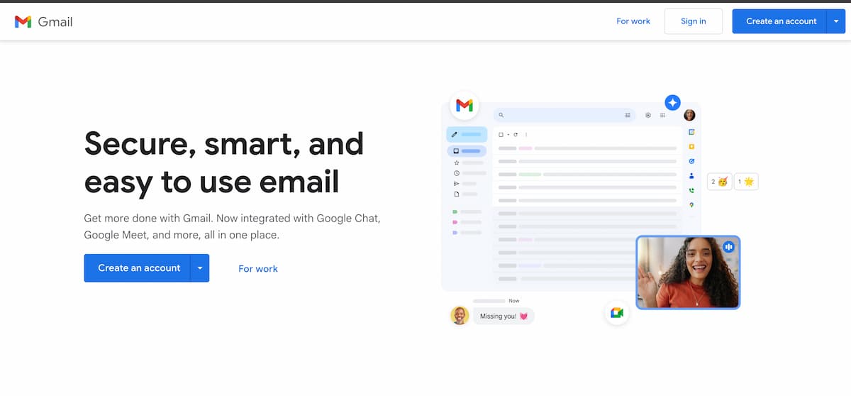This screenshot has height=396, width=851.
Task: Click the apps grid icon in mock inbox
Action: [662, 115]
